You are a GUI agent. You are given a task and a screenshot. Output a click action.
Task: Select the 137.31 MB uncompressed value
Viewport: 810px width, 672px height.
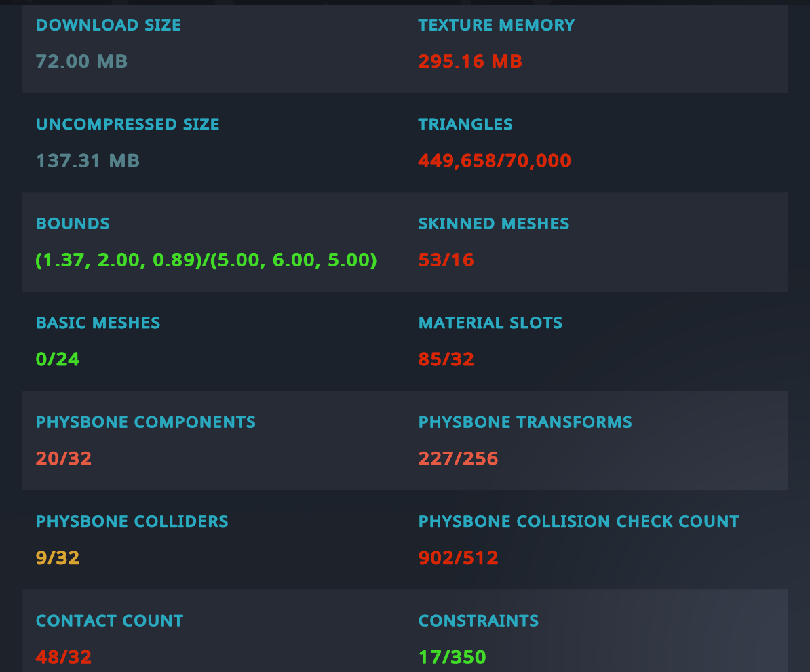click(88, 161)
